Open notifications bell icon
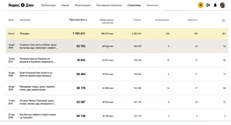This screenshot has width=231, height=125. (x=215, y=5)
